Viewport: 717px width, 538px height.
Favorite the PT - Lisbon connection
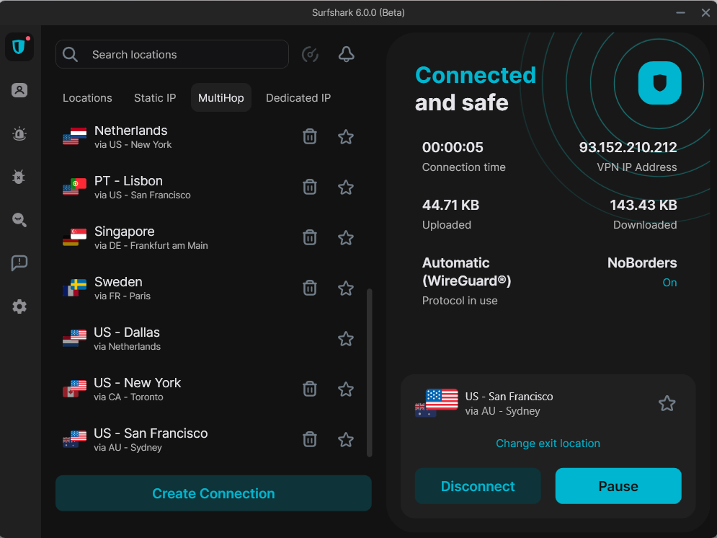click(346, 187)
